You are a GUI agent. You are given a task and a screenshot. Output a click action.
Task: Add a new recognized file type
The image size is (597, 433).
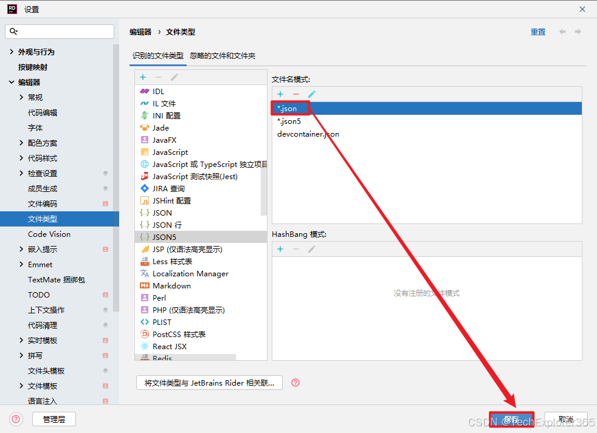(x=143, y=77)
